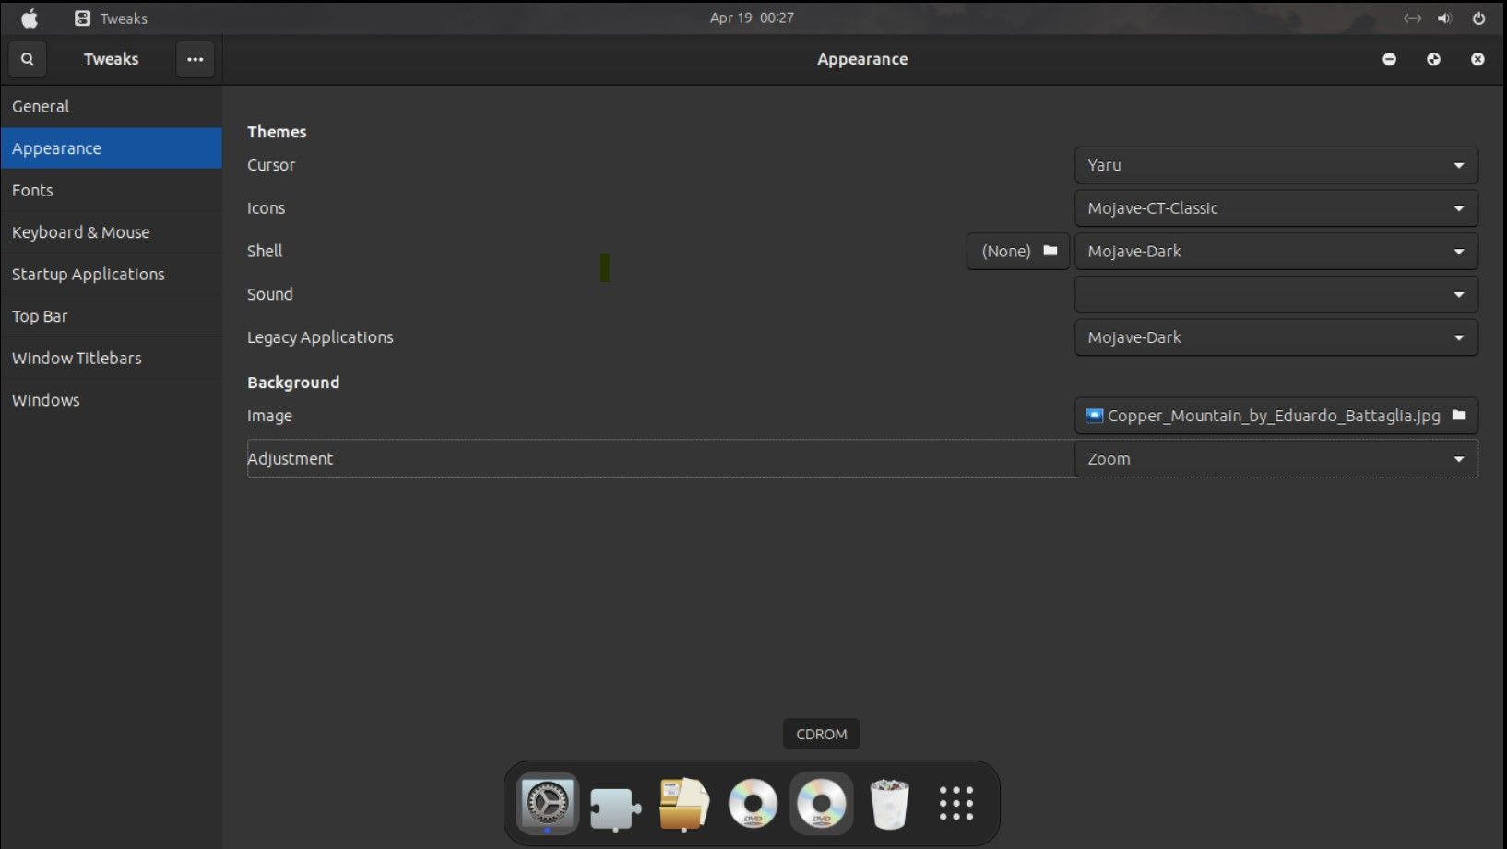Screen dimensions: 1507x849
Task: Open the Tweaks hamburger menu (three dots)
Action: [x=195, y=58]
